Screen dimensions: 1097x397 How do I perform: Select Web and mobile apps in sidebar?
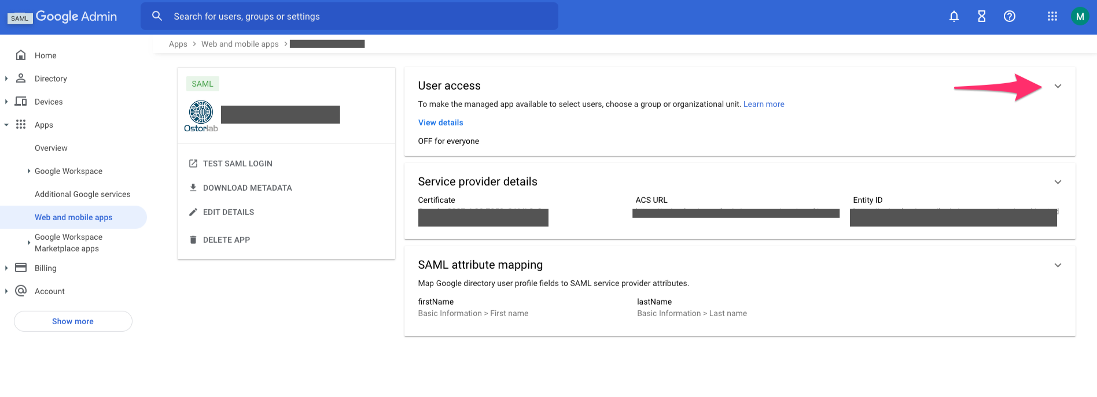point(73,217)
